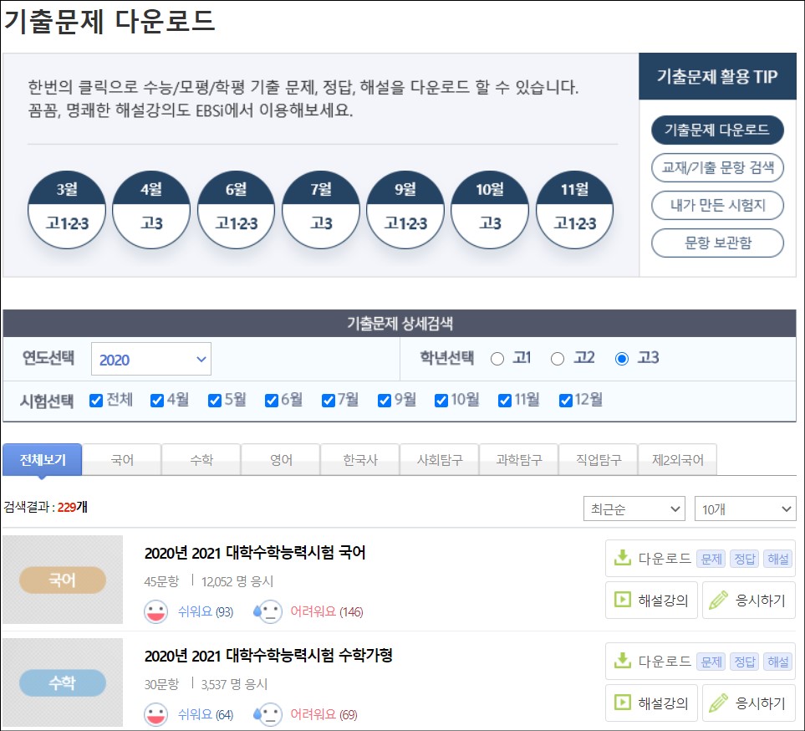
Task: Open 해설강의 for the 수학가형 exam
Action: coord(651,703)
